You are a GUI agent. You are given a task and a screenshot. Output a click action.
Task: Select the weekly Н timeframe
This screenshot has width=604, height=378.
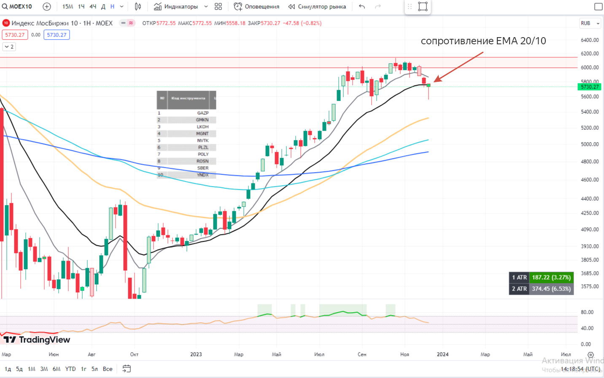tap(113, 6)
